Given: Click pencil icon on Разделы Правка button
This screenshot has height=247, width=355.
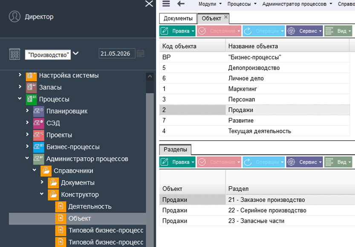Looking at the screenshot, I should coord(165,162).
